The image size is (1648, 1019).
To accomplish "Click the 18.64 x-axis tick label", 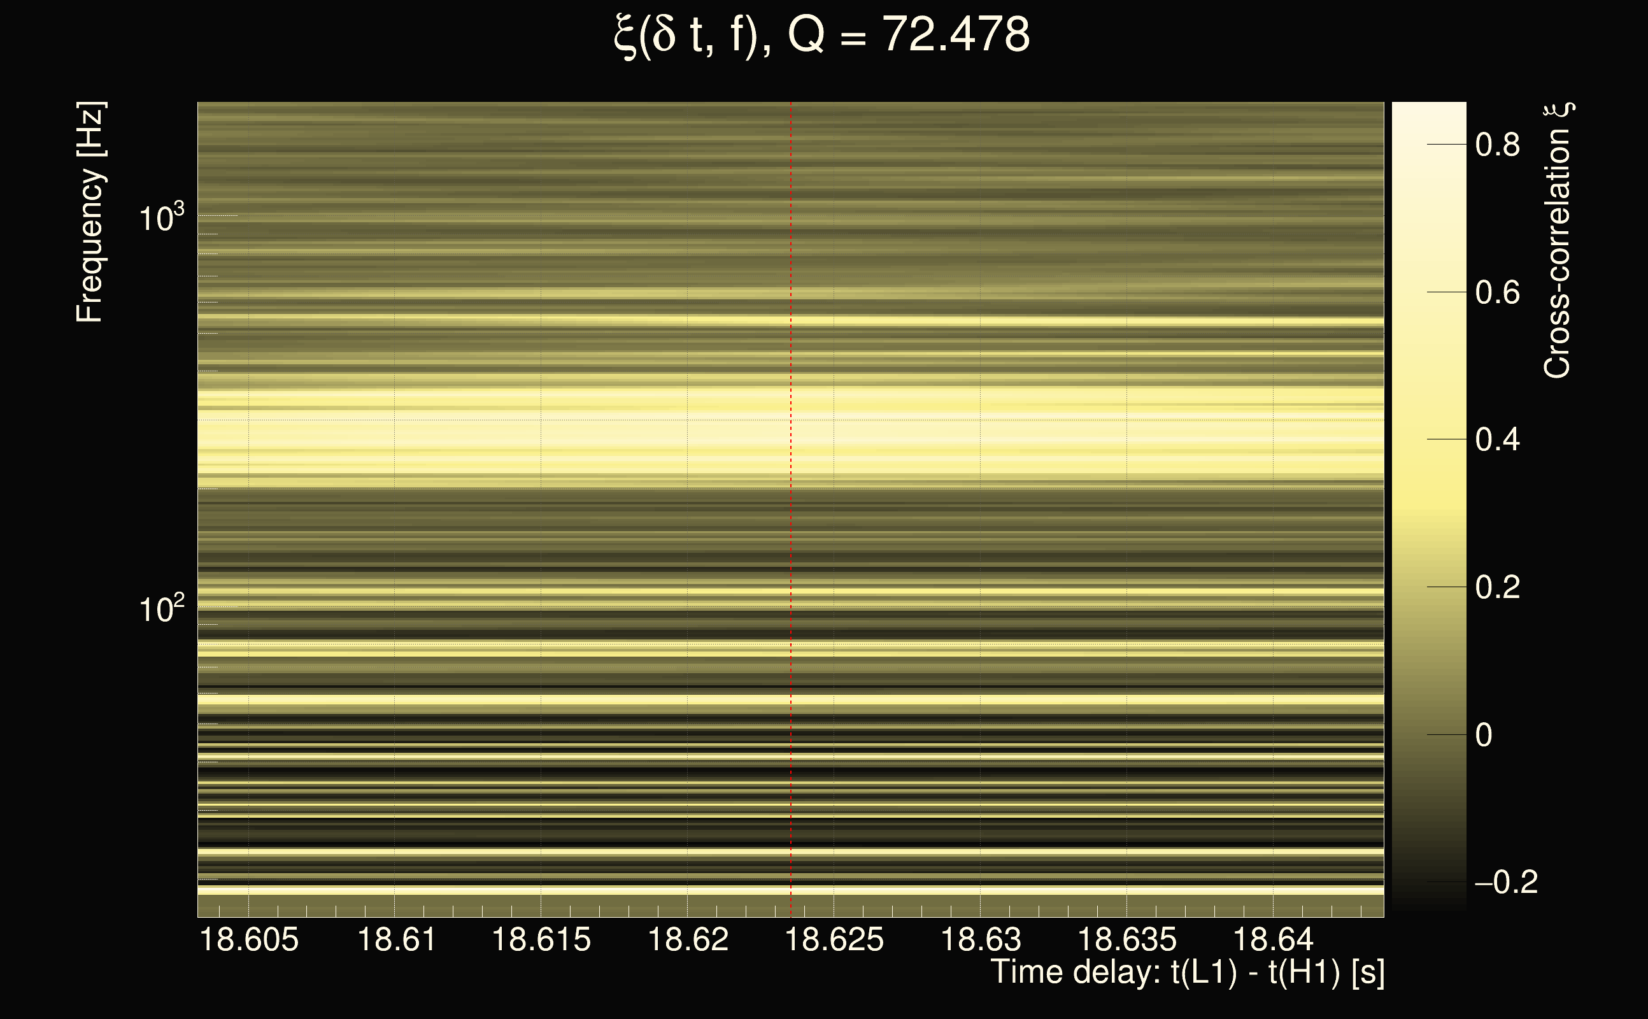I will (1273, 939).
